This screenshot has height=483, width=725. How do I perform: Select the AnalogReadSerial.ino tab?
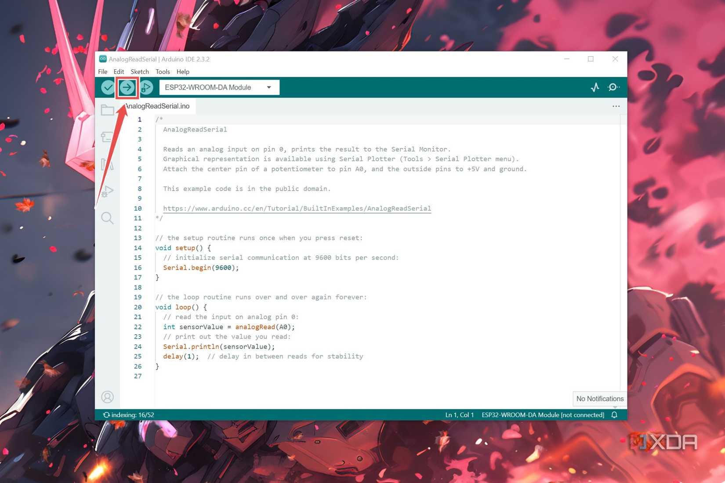click(x=157, y=106)
